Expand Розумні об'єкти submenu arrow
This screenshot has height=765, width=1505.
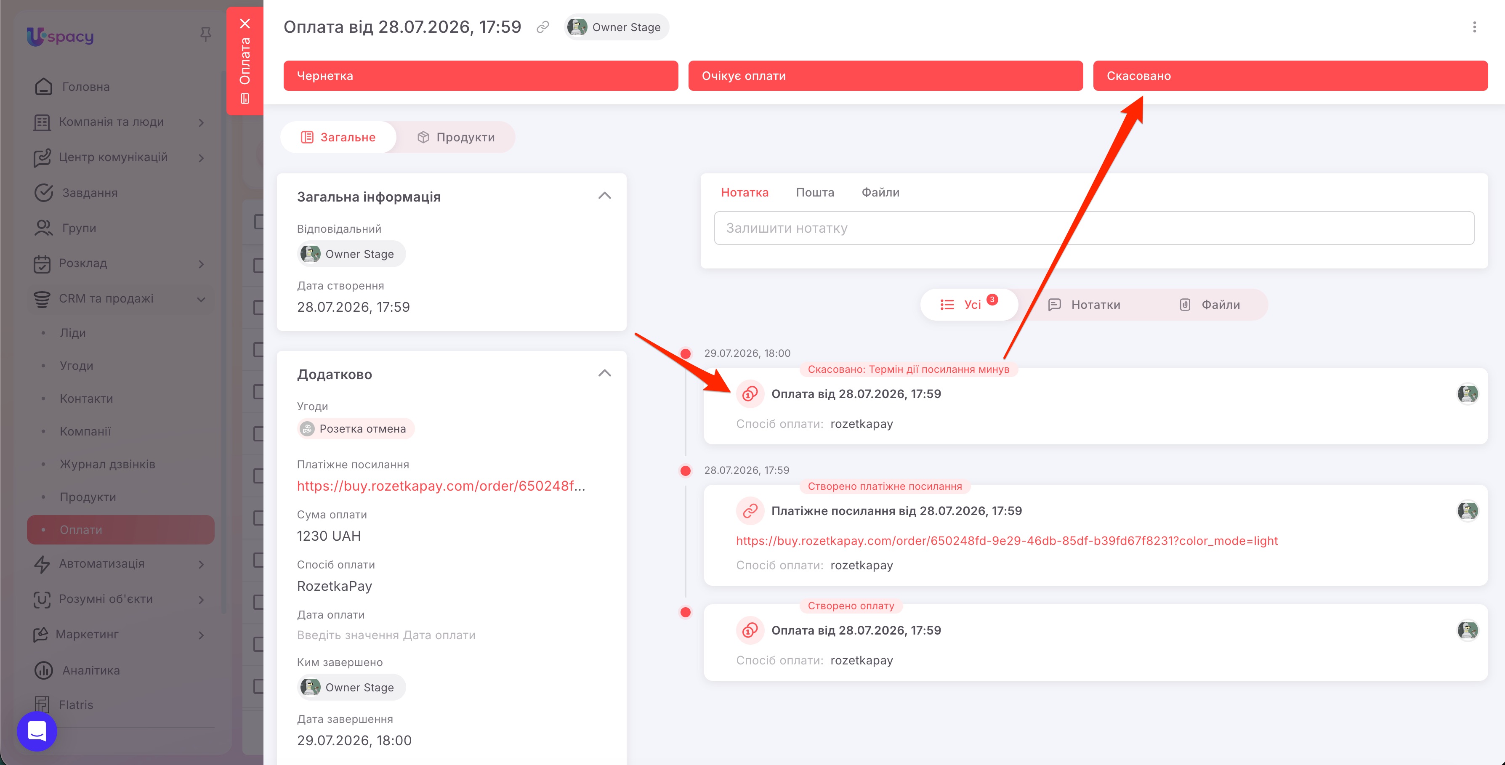[x=202, y=600]
